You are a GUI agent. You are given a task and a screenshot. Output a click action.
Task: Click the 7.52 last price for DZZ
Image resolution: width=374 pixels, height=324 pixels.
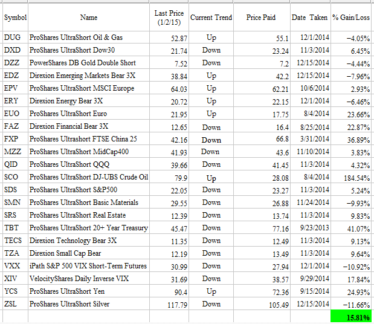[x=169, y=63]
